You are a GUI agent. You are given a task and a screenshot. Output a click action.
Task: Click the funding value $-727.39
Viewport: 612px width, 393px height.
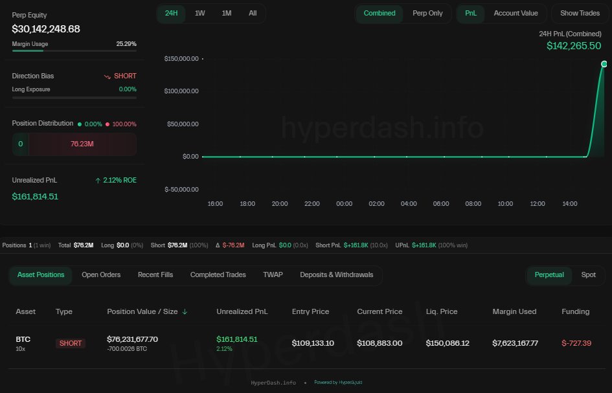(576, 343)
